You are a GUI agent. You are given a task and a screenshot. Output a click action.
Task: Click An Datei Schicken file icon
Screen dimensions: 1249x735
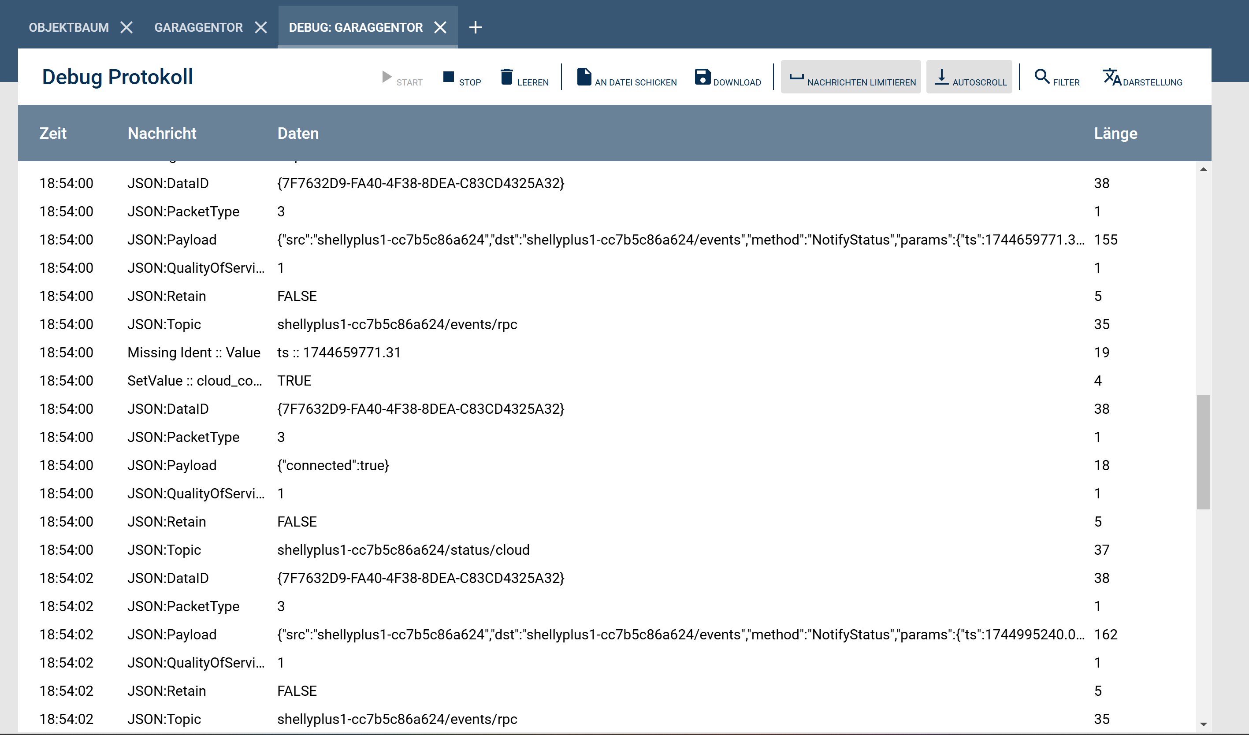[x=584, y=77]
